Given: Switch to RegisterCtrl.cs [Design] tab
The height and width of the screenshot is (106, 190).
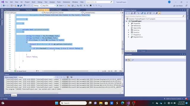Looking at the screenshot, I should click(12, 10).
